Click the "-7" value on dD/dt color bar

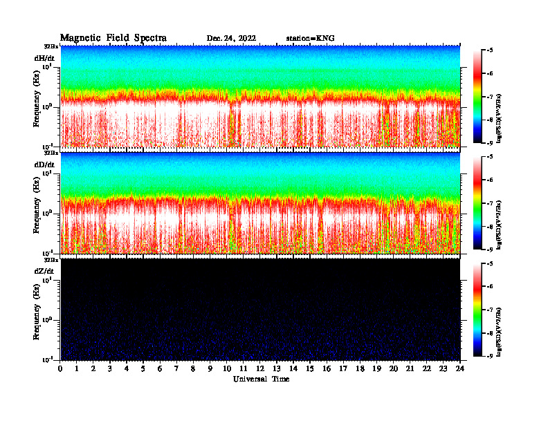click(490, 203)
